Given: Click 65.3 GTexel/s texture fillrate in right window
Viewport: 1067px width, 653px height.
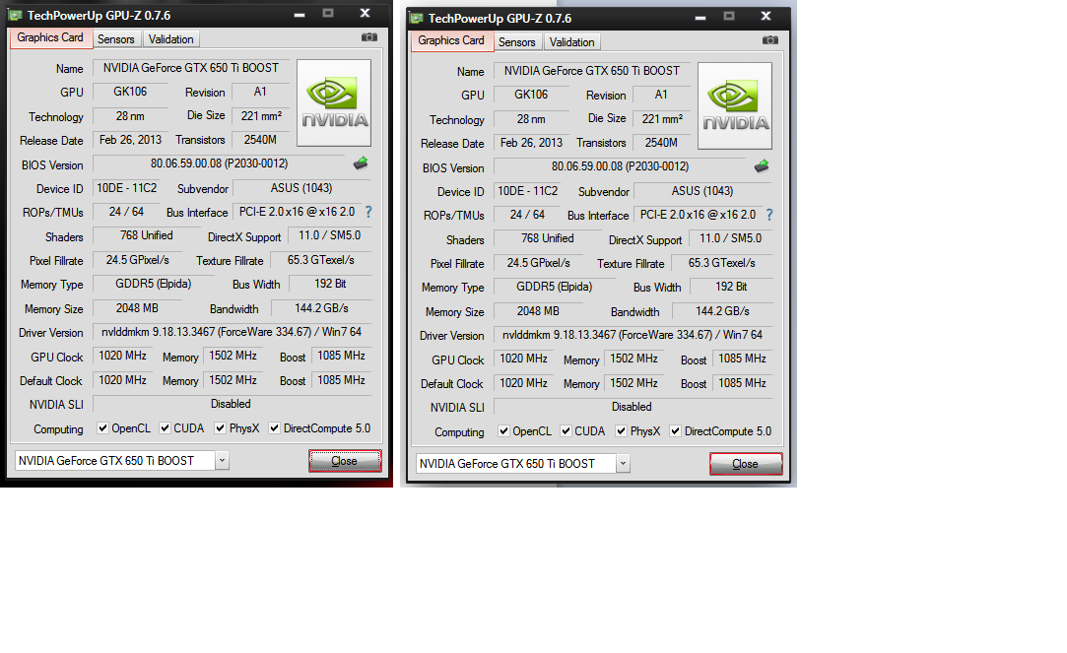Looking at the screenshot, I should tap(721, 263).
